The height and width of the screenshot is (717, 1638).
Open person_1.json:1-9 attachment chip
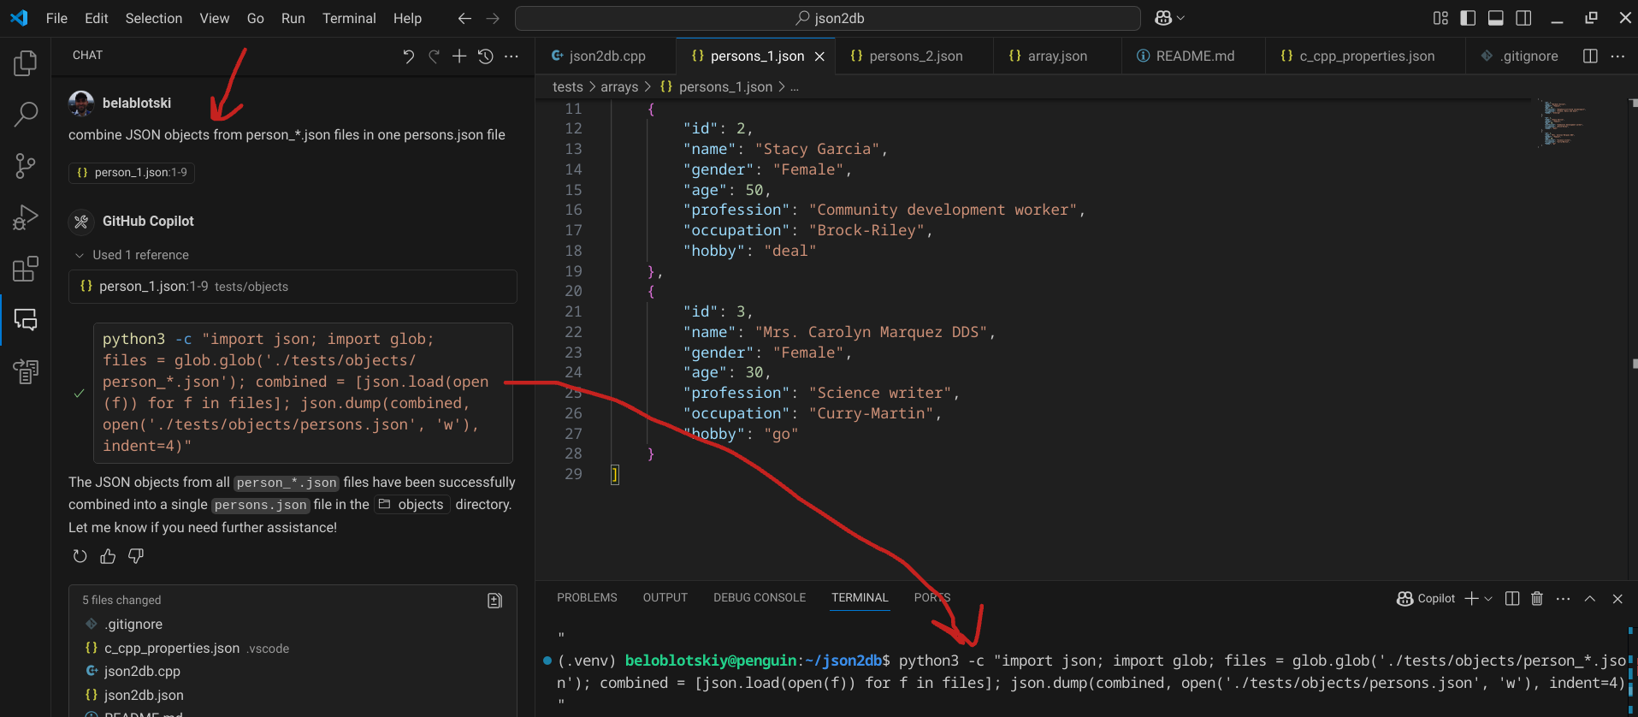[133, 172]
